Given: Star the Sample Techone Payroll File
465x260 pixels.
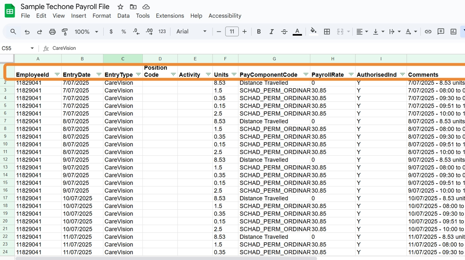Looking at the screenshot, I should point(120,7).
